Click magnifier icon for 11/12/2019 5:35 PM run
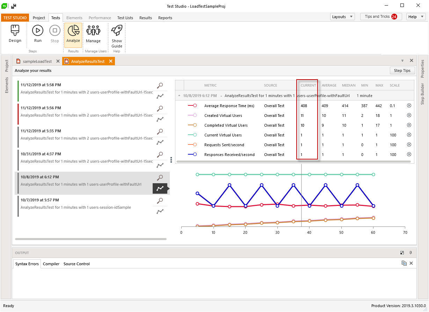Screen dimensions: 429x312 (x=160, y=131)
